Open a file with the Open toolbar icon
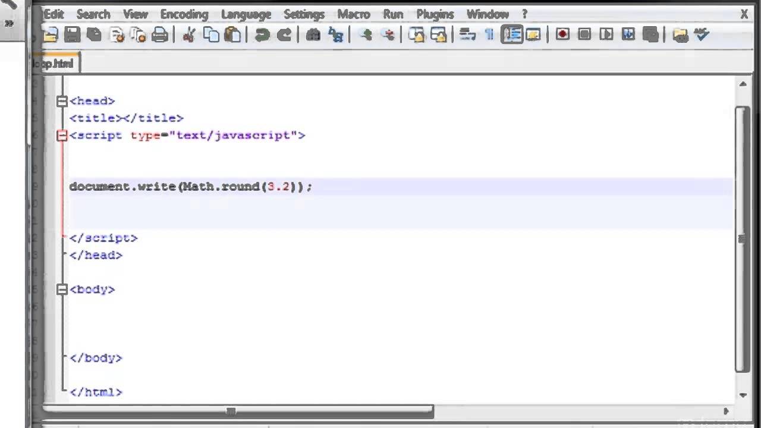This screenshot has width=761, height=428. tap(50, 34)
